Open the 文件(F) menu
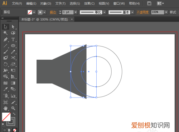179x132 pixels. (x=17, y=4)
